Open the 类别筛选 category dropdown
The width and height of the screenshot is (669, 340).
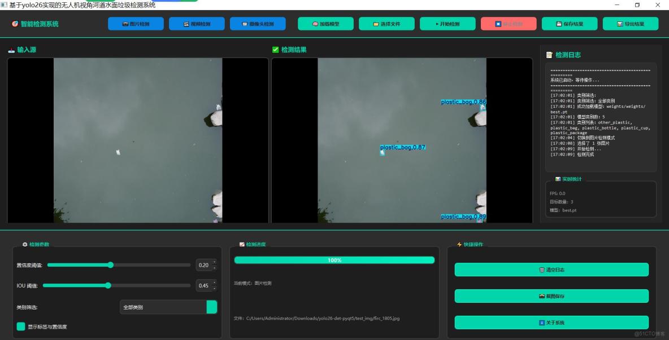[x=163, y=307]
